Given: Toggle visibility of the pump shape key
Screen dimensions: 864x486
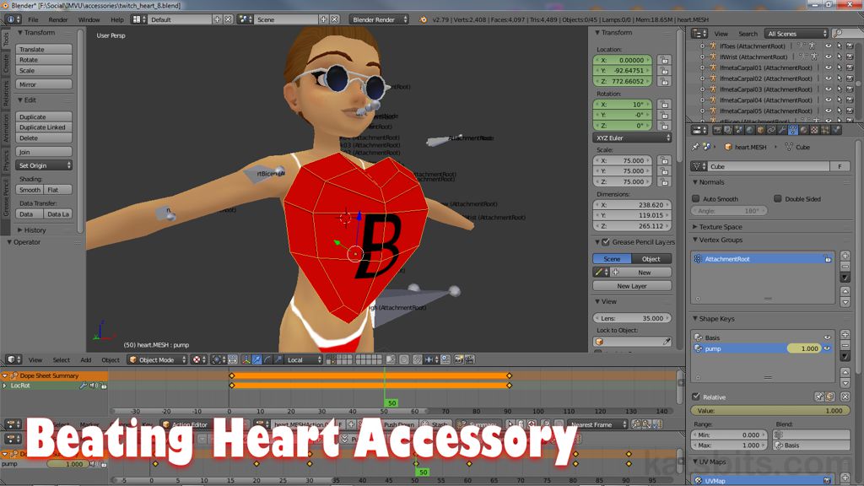Looking at the screenshot, I should [827, 348].
